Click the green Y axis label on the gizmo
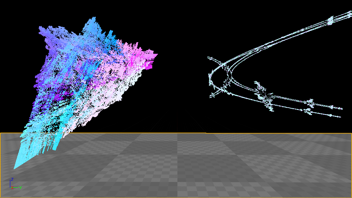The width and height of the screenshot is (352, 198). click(x=21, y=187)
